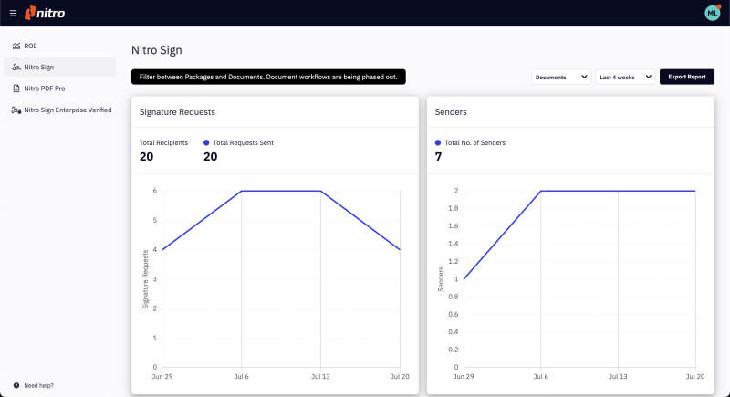Click the Total Recipients label
730x397 pixels.
[163, 143]
